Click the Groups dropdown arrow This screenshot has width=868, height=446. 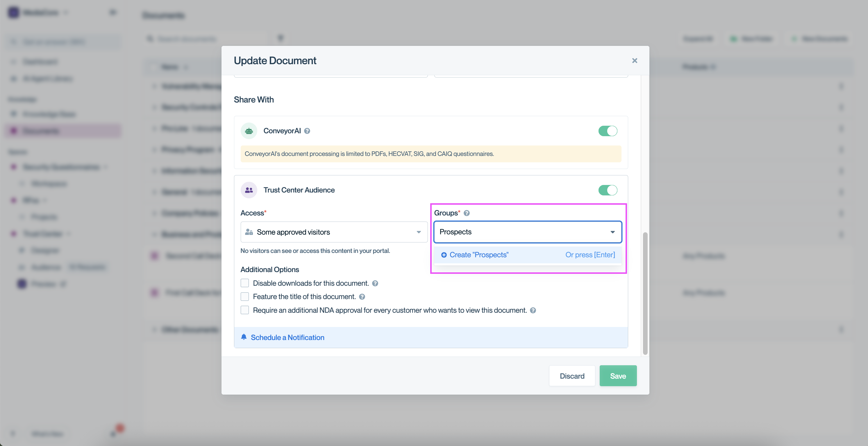(612, 232)
